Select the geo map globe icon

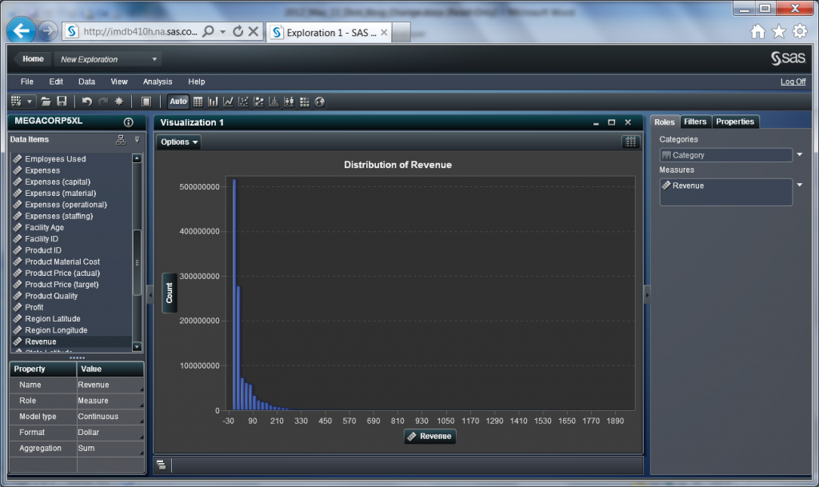tap(320, 102)
